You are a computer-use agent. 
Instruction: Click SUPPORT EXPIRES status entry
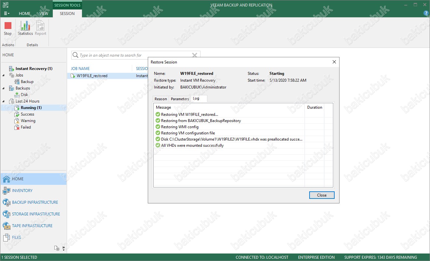381,257
